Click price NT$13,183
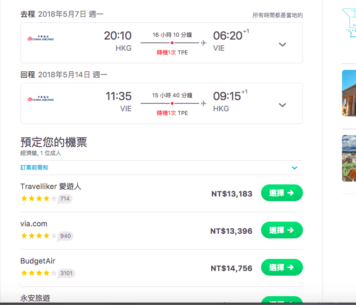 232,194
